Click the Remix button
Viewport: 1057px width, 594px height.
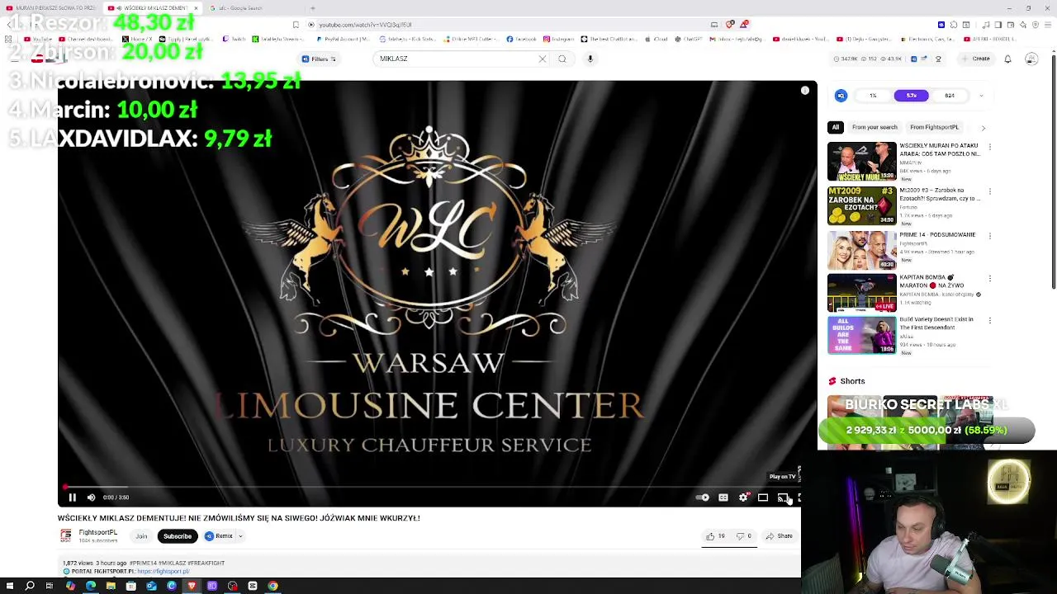coord(220,536)
